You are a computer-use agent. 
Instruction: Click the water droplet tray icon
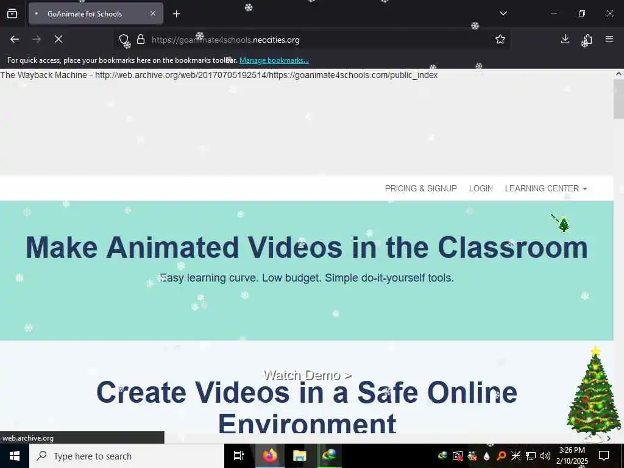pyautogui.click(x=487, y=456)
